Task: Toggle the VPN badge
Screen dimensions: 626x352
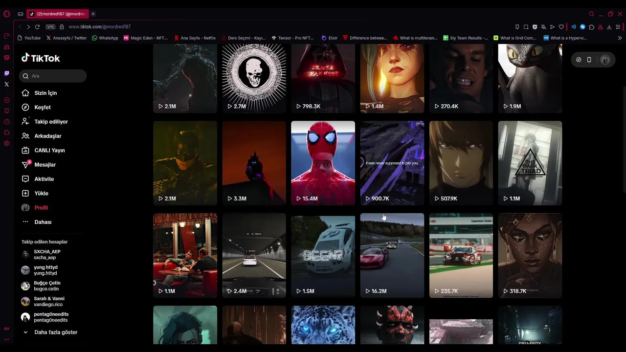Action: click(50, 27)
